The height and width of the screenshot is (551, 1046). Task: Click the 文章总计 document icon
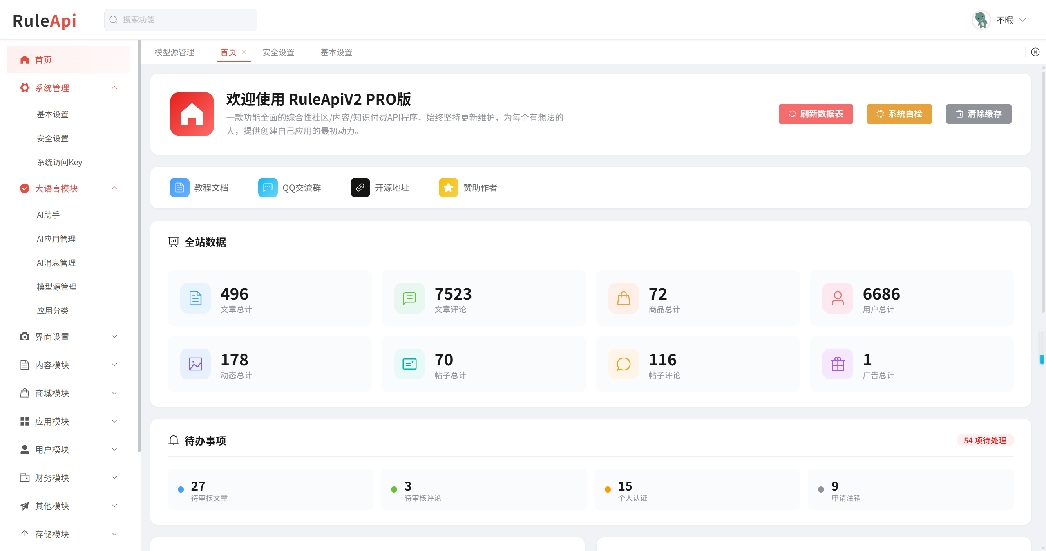[x=196, y=298]
